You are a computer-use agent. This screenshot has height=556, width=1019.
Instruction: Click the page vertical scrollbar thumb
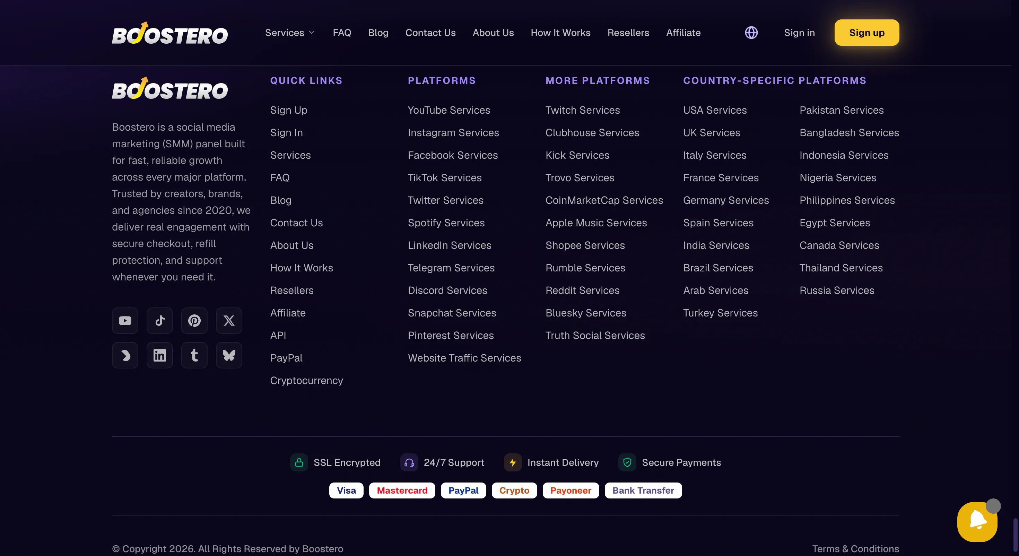[x=1015, y=535]
